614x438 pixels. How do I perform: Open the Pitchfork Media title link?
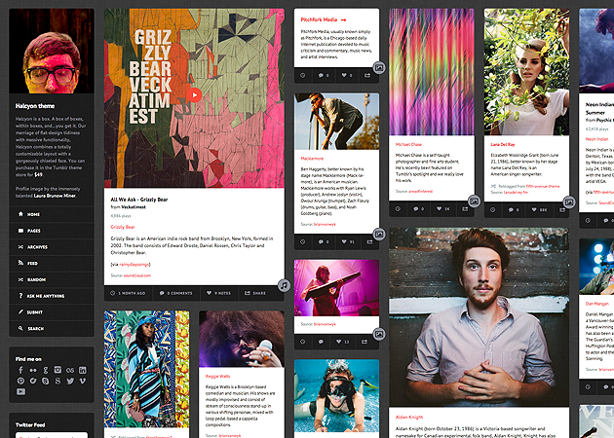pos(319,19)
